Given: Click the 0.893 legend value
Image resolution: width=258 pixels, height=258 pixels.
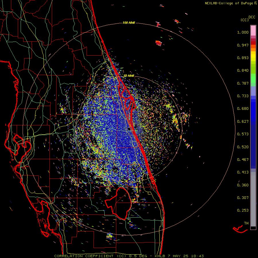Looking at the screenshot, I should (x=243, y=58).
